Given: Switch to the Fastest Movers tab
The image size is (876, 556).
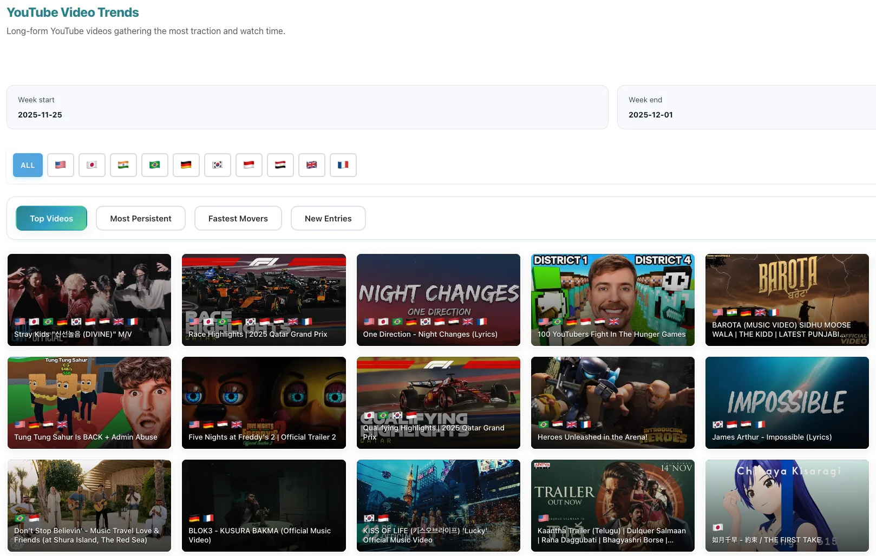Looking at the screenshot, I should [238, 218].
